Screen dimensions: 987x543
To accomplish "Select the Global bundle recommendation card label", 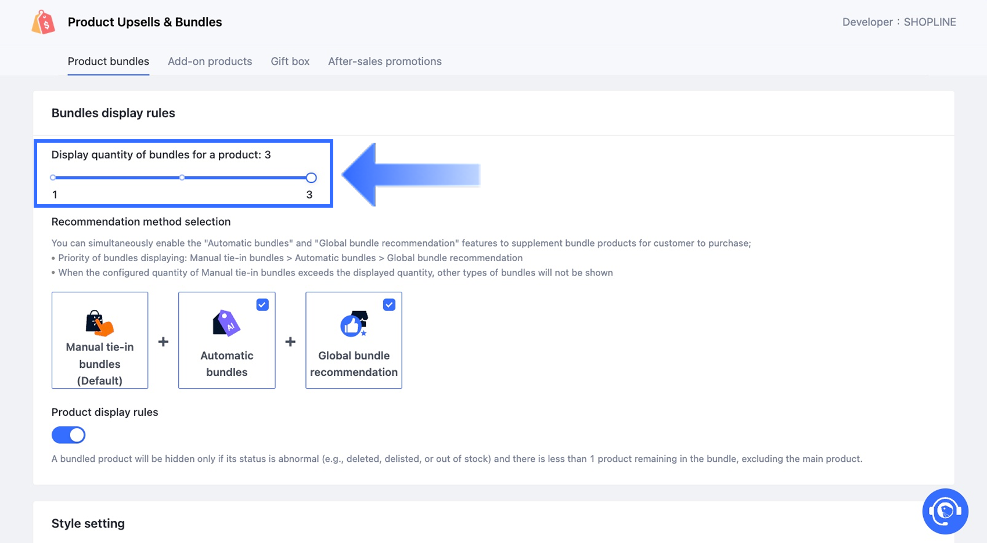I will point(354,364).
